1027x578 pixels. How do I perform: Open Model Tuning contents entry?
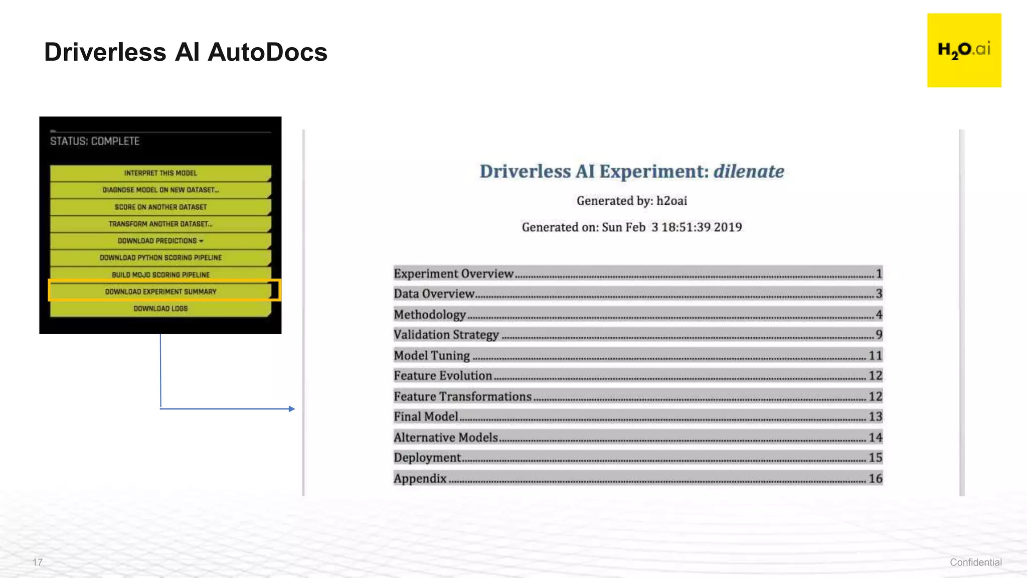pos(638,355)
